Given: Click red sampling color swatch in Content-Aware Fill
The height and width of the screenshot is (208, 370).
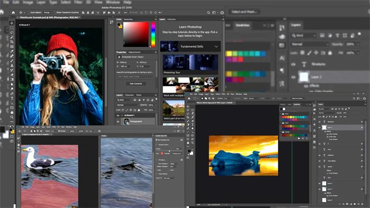Looking at the screenshot, I should pyautogui.click(x=162, y=154).
